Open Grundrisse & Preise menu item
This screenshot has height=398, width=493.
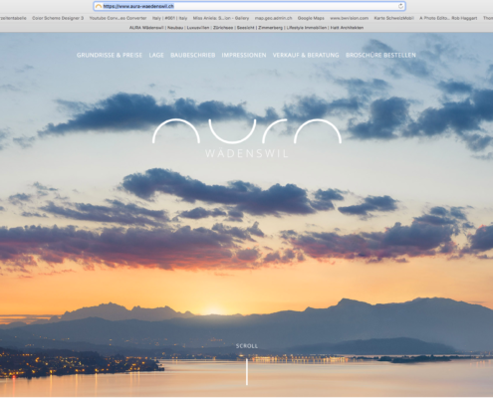(x=110, y=55)
